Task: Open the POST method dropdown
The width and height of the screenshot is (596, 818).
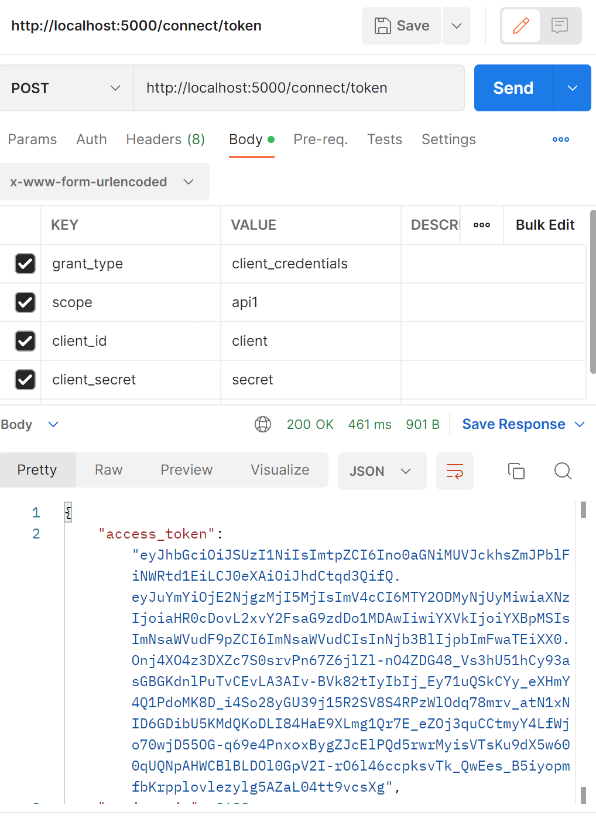Action: [66, 88]
